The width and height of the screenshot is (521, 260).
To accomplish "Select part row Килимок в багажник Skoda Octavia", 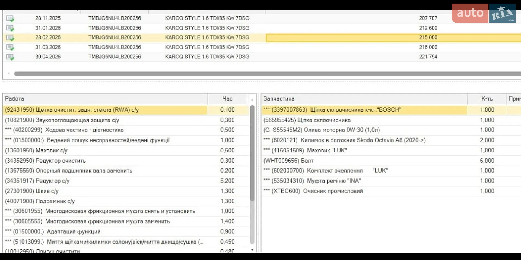I will point(391,140).
